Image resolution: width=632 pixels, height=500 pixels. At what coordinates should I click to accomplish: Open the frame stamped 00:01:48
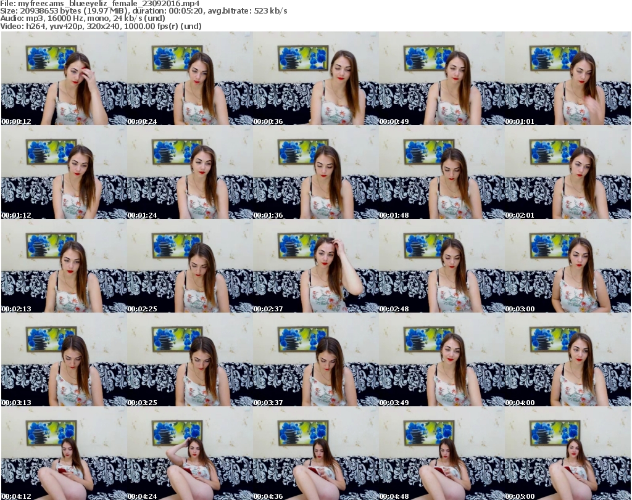pos(441,172)
